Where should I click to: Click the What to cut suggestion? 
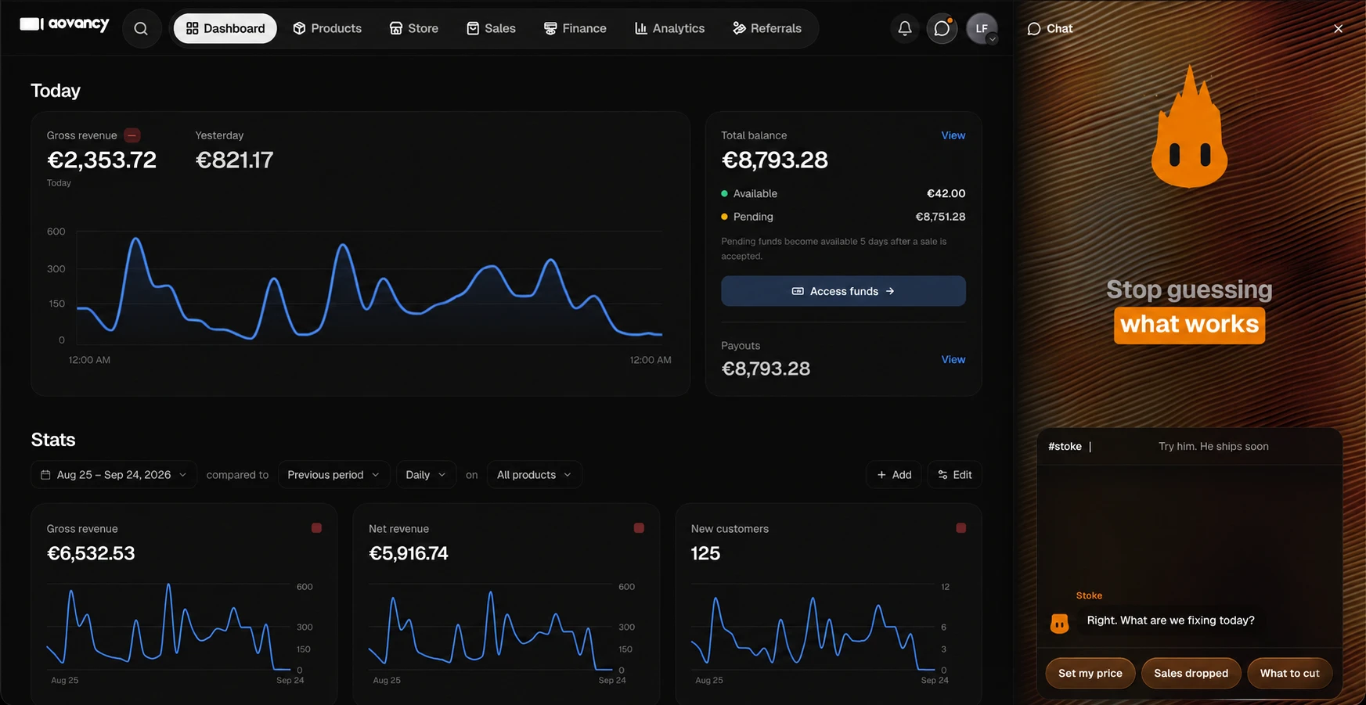(1289, 673)
